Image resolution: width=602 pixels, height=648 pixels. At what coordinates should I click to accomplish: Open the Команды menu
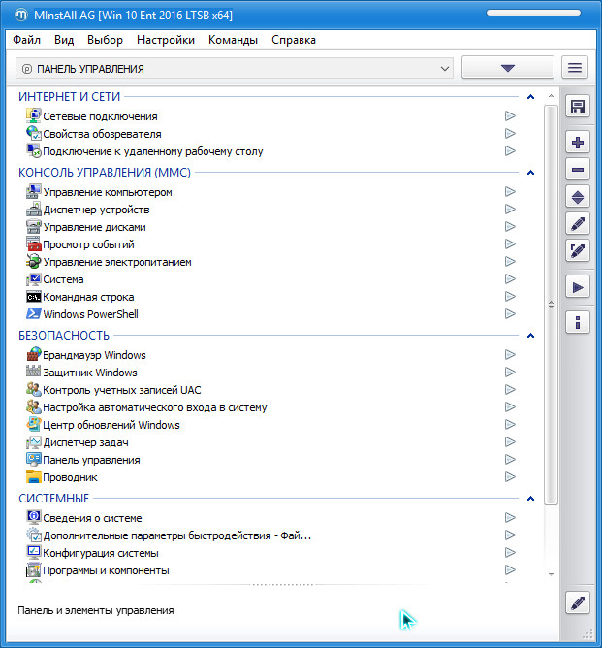(233, 40)
